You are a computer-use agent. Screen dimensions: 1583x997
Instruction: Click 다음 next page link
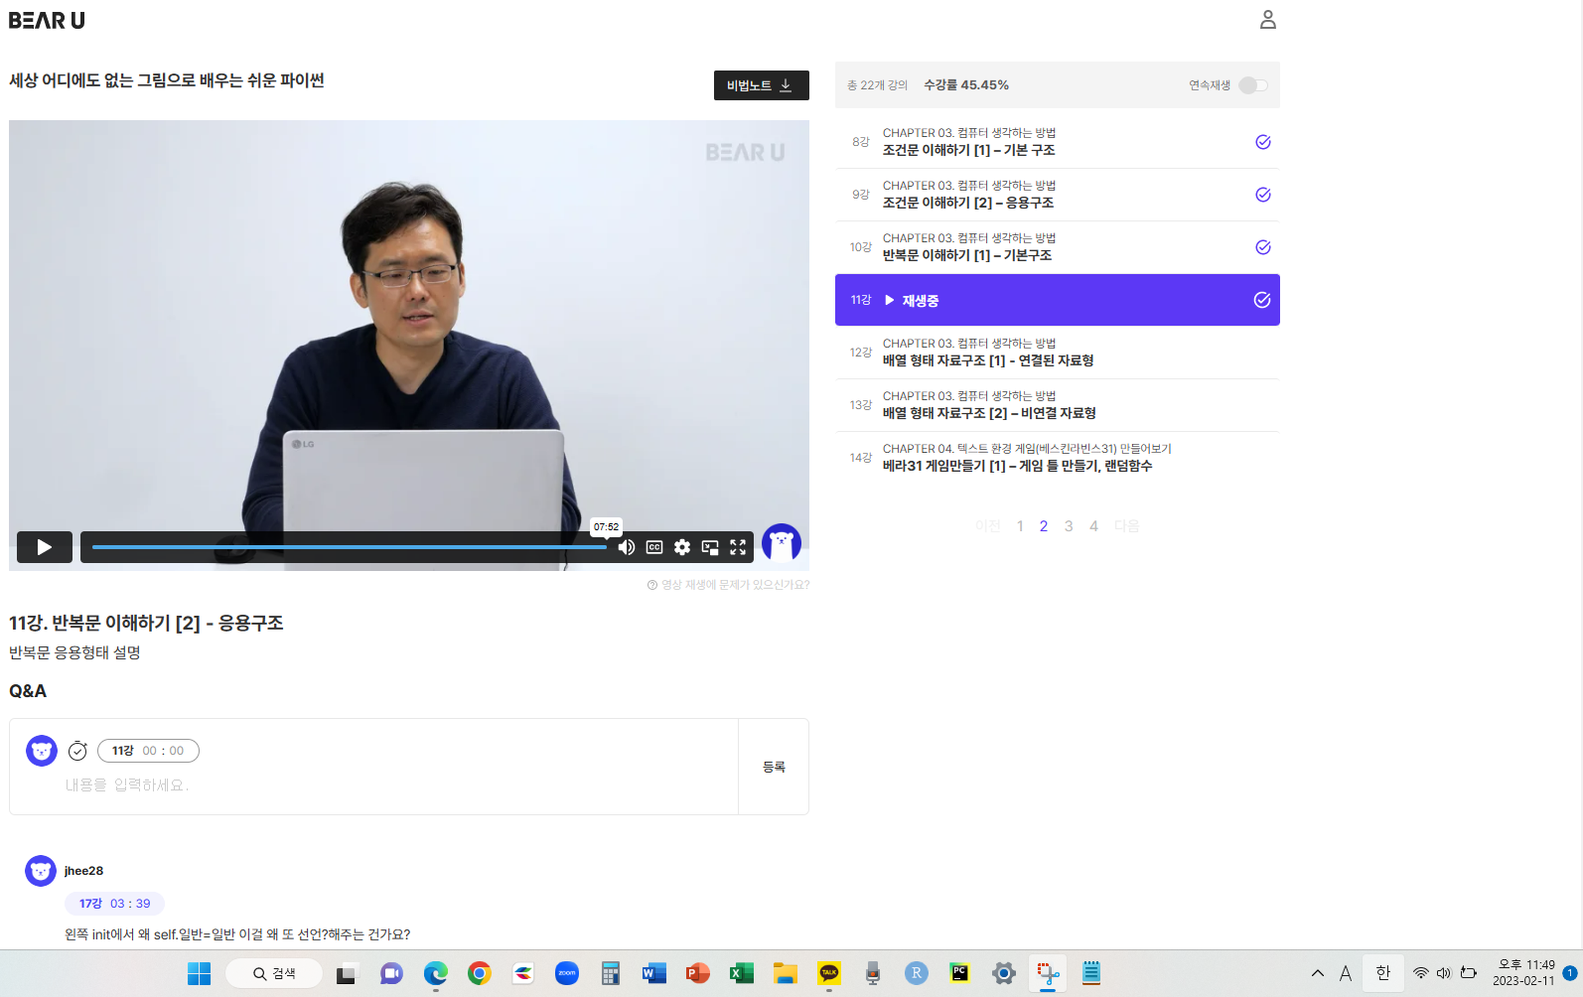pyautogui.click(x=1127, y=526)
